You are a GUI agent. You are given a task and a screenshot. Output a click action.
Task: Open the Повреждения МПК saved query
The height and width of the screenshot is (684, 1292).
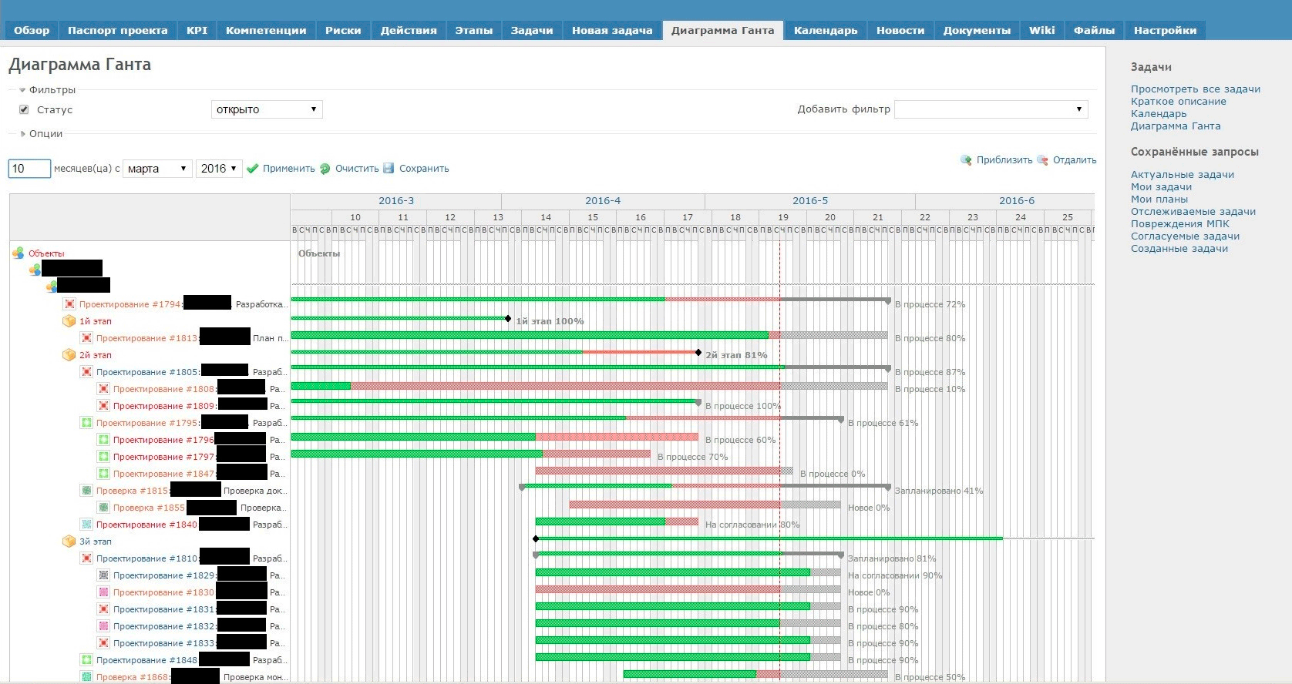pyautogui.click(x=1180, y=224)
